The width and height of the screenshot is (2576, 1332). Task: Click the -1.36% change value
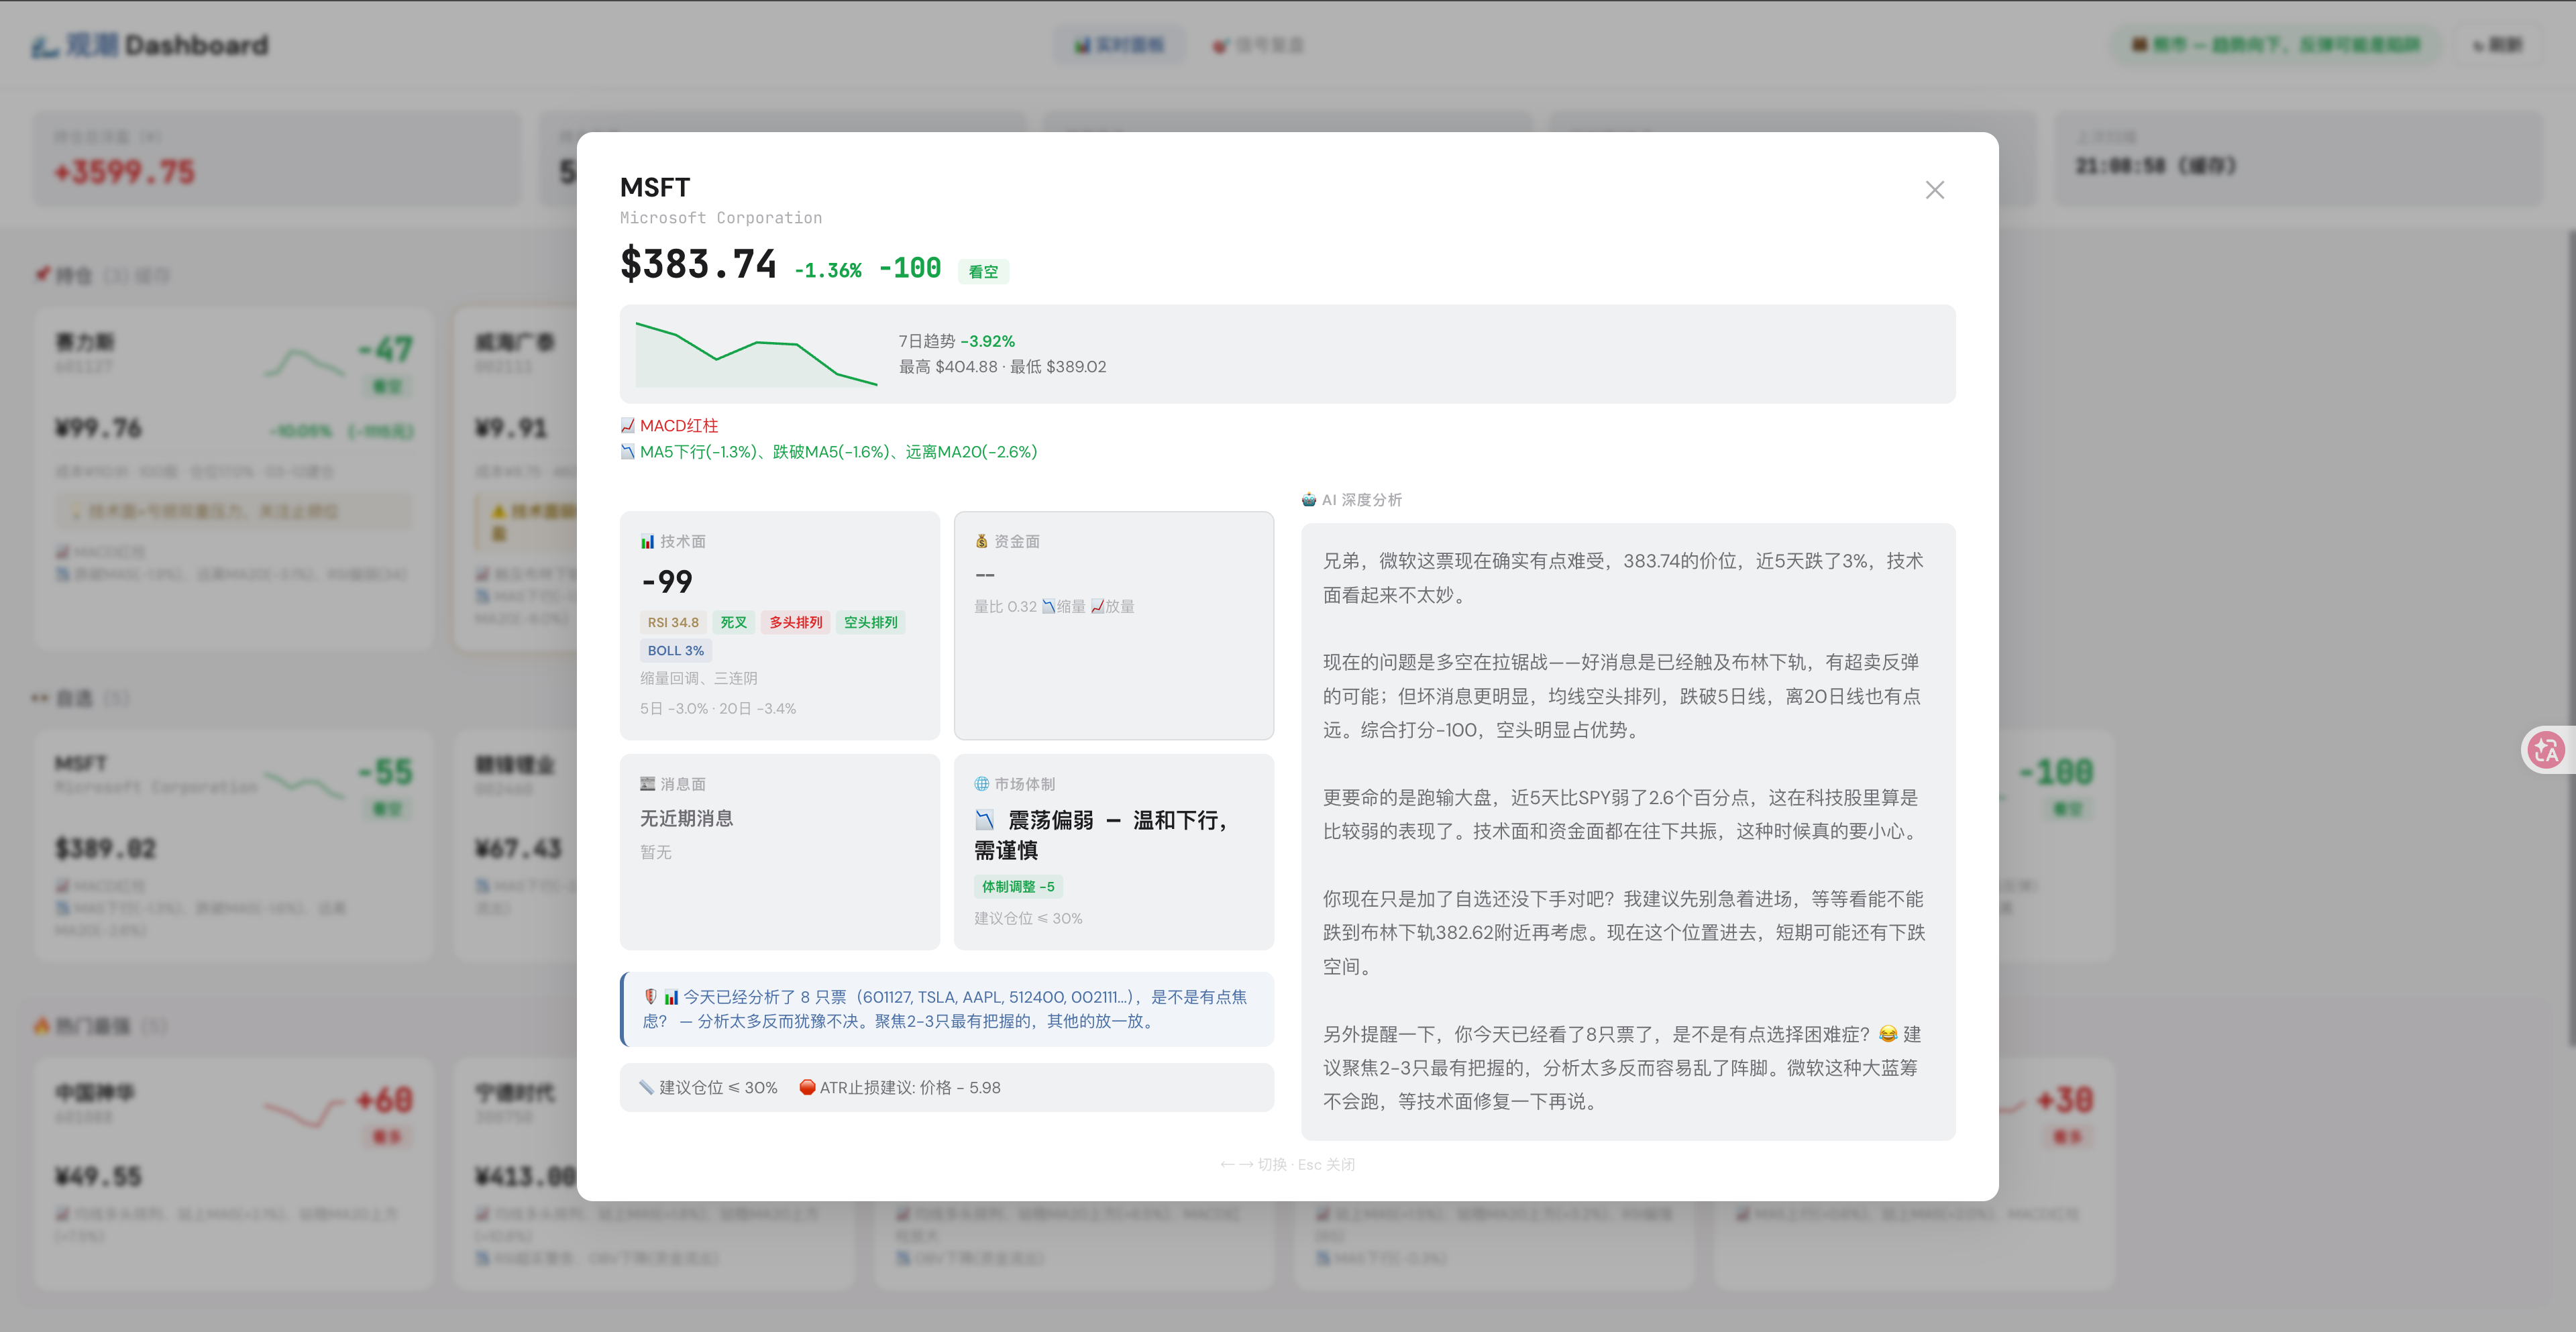click(x=828, y=270)
